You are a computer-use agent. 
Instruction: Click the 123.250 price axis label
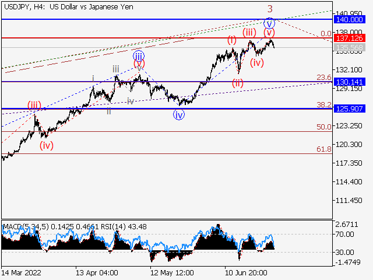coord(349,126)
